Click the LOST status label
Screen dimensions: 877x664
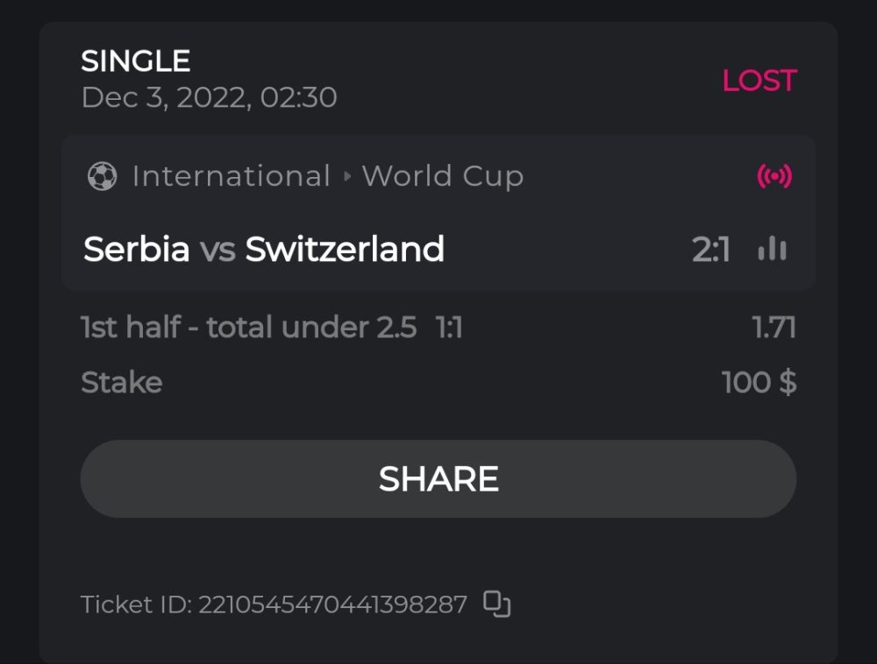click(759, 81)
